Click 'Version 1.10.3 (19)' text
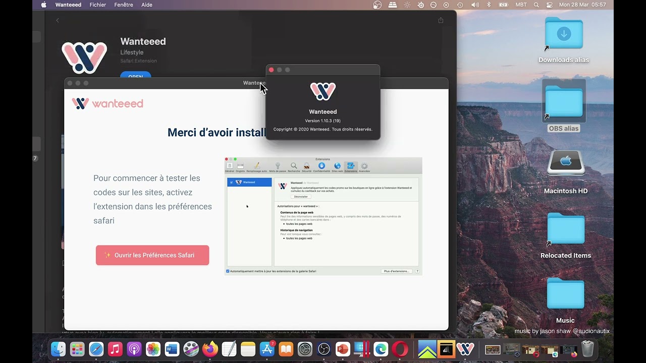The width and height of the screenshot is (646, 363). (323, 121)
